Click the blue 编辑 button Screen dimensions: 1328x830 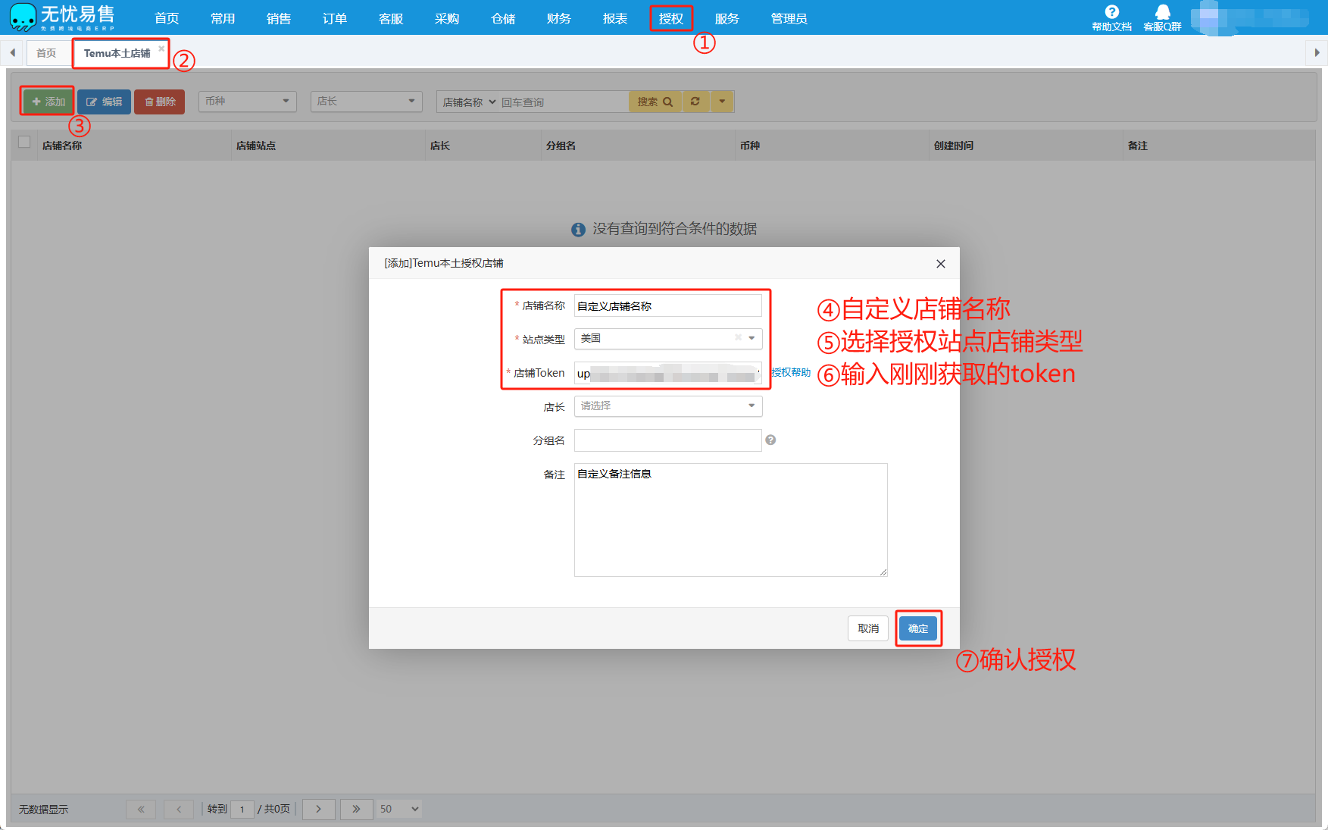105,102
